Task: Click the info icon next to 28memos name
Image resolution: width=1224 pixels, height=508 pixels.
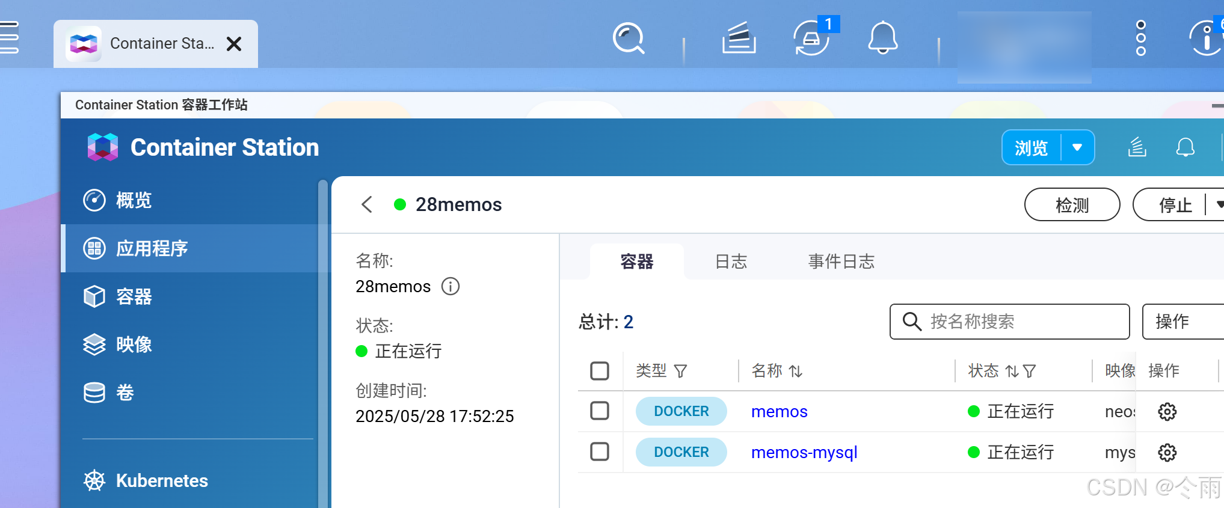Action: pyautogui.click(x=451, y=286)
